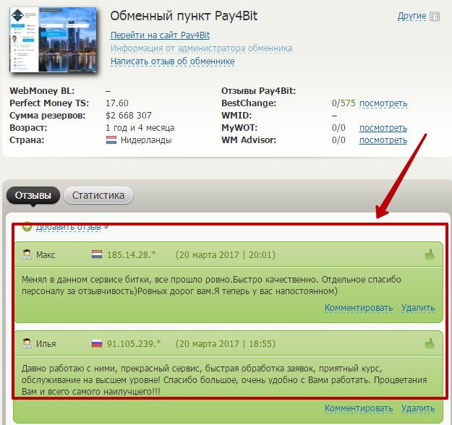Switch to the 'Отзывы' tab
This screenshot has width=452, height=425.
(33, 195)
